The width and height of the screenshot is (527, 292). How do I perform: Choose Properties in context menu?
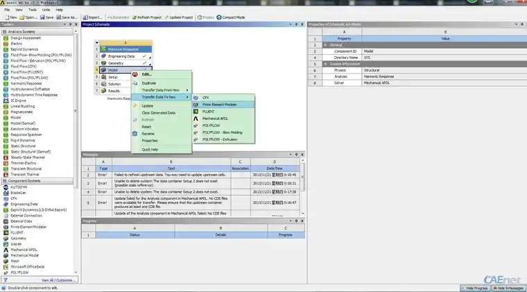[x=162, y=141]
